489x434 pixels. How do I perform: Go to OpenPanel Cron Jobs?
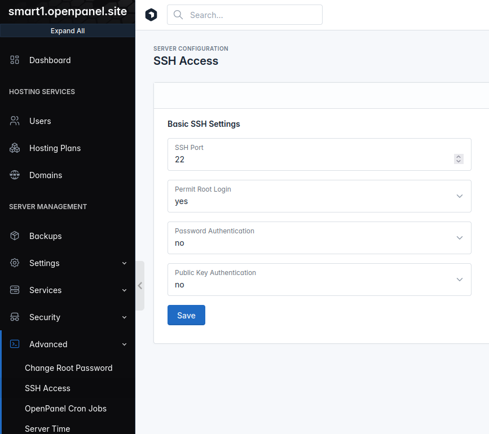tap(65, 409)
